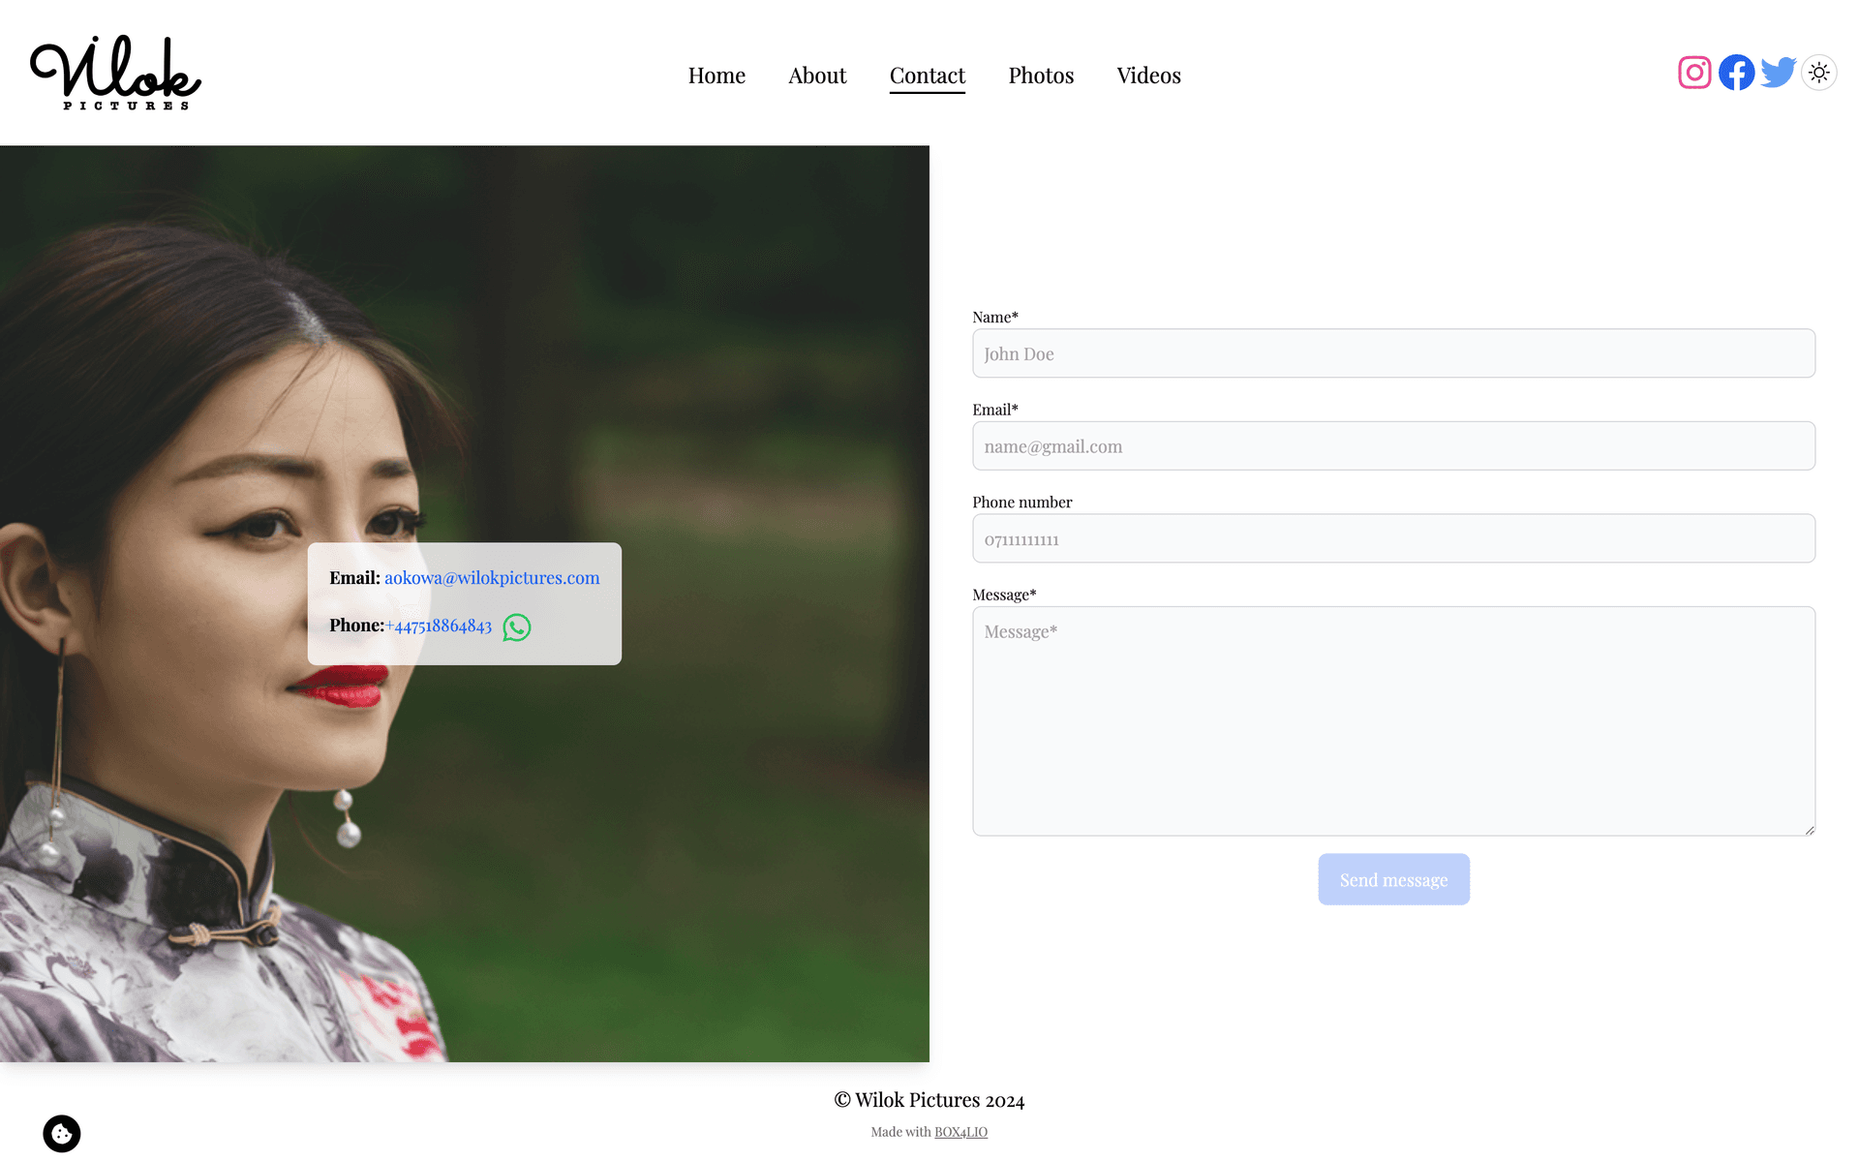Screen dimensions: 1859x1161
Task: Toggle light mode with the sun icon
Action: click(x=1819, y=72)
